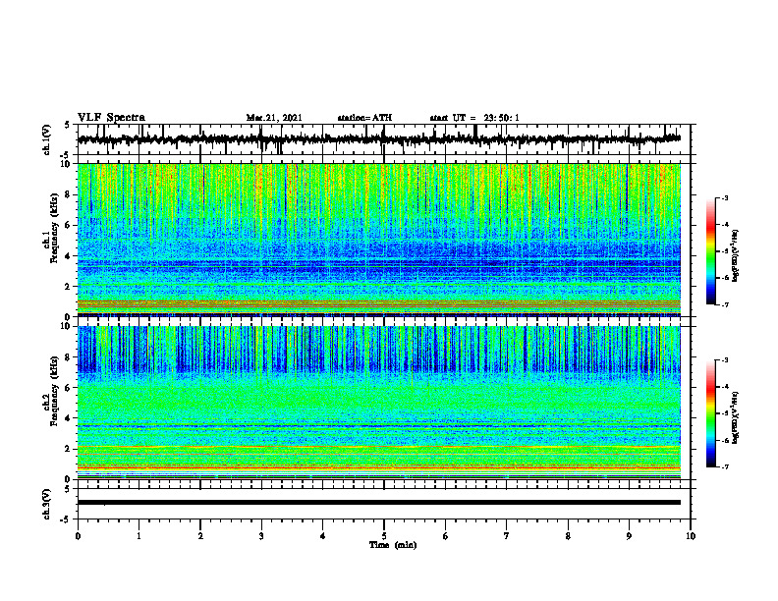Image resolution: width=778 pixels, height=601 pixels.
Task: Click the "4" minute tick label
Action: point(323,536)
